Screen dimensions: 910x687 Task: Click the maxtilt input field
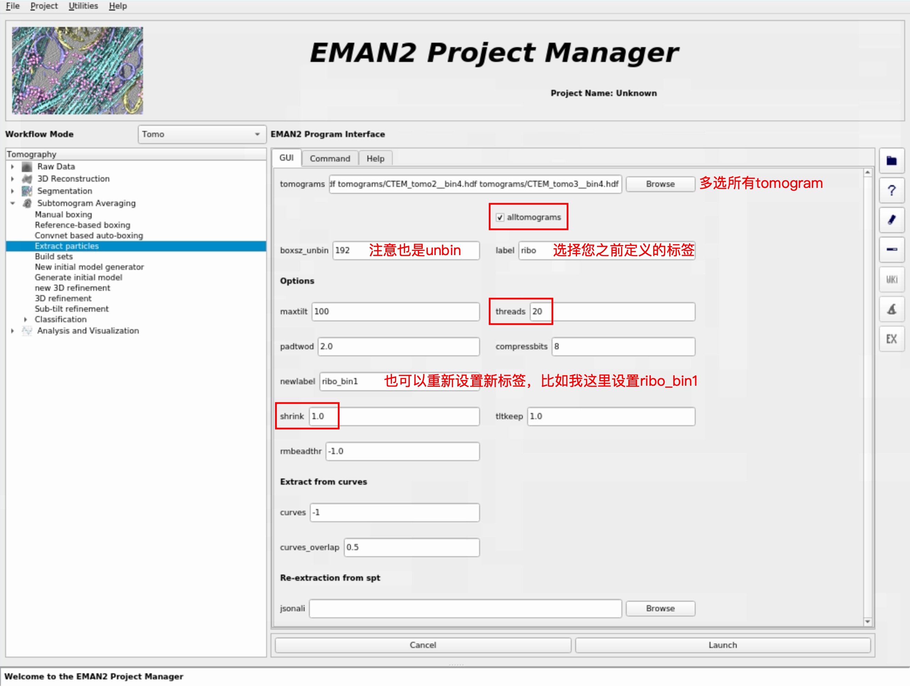click(395, 312)
